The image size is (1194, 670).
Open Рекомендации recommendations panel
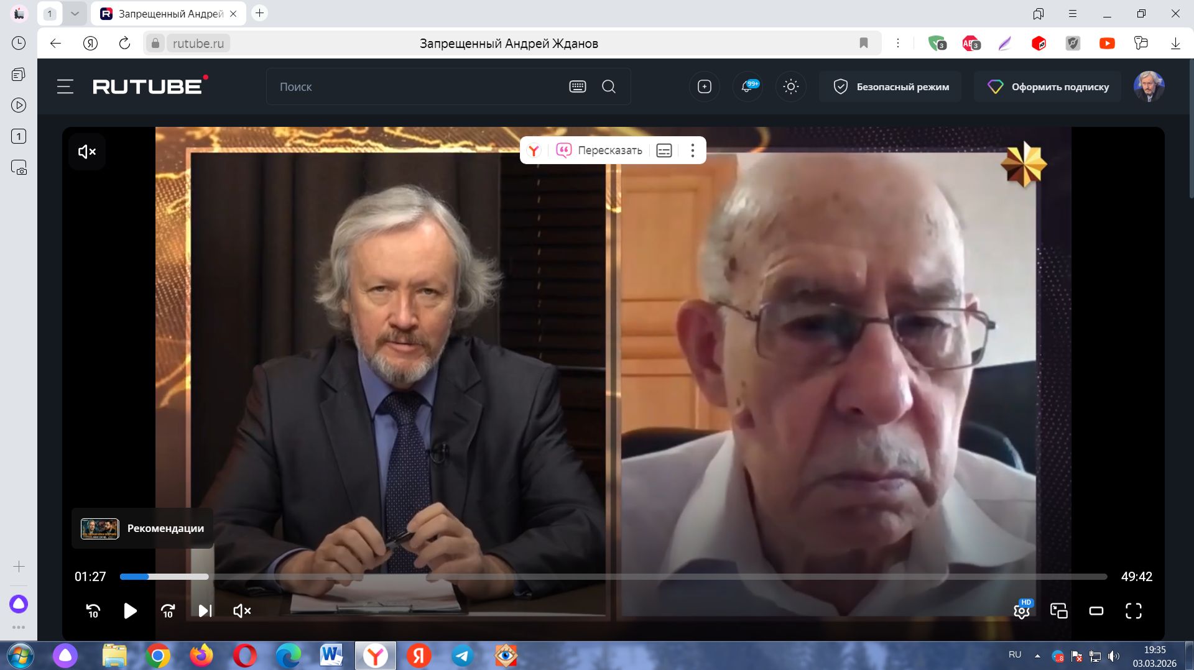click(142, 528)
